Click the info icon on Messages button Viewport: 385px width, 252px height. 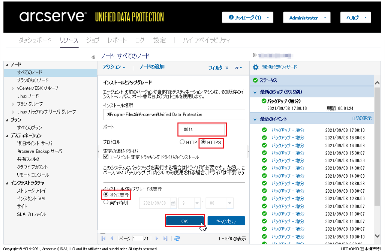tap(231, 17)
